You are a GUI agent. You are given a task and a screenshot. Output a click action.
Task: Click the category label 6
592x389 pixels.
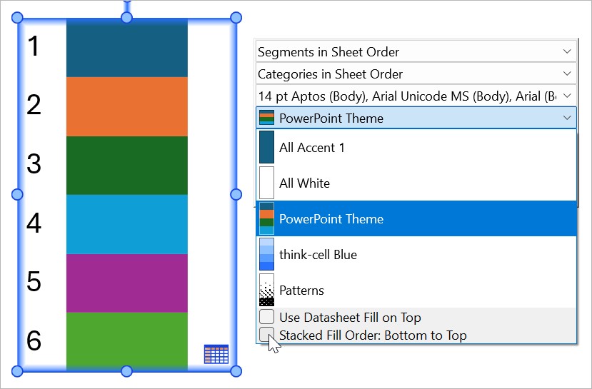34,341
